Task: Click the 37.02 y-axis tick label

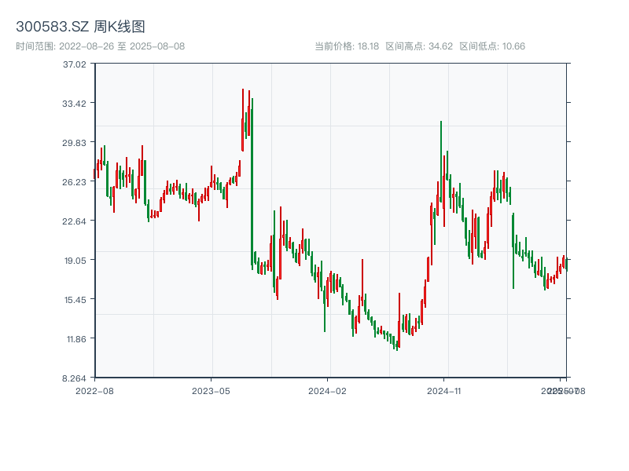Action: pyautogui.click(x=75, y=64)
